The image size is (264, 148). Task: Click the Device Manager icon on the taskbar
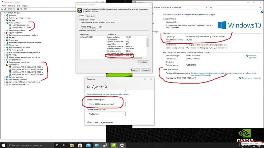(105, 145)
